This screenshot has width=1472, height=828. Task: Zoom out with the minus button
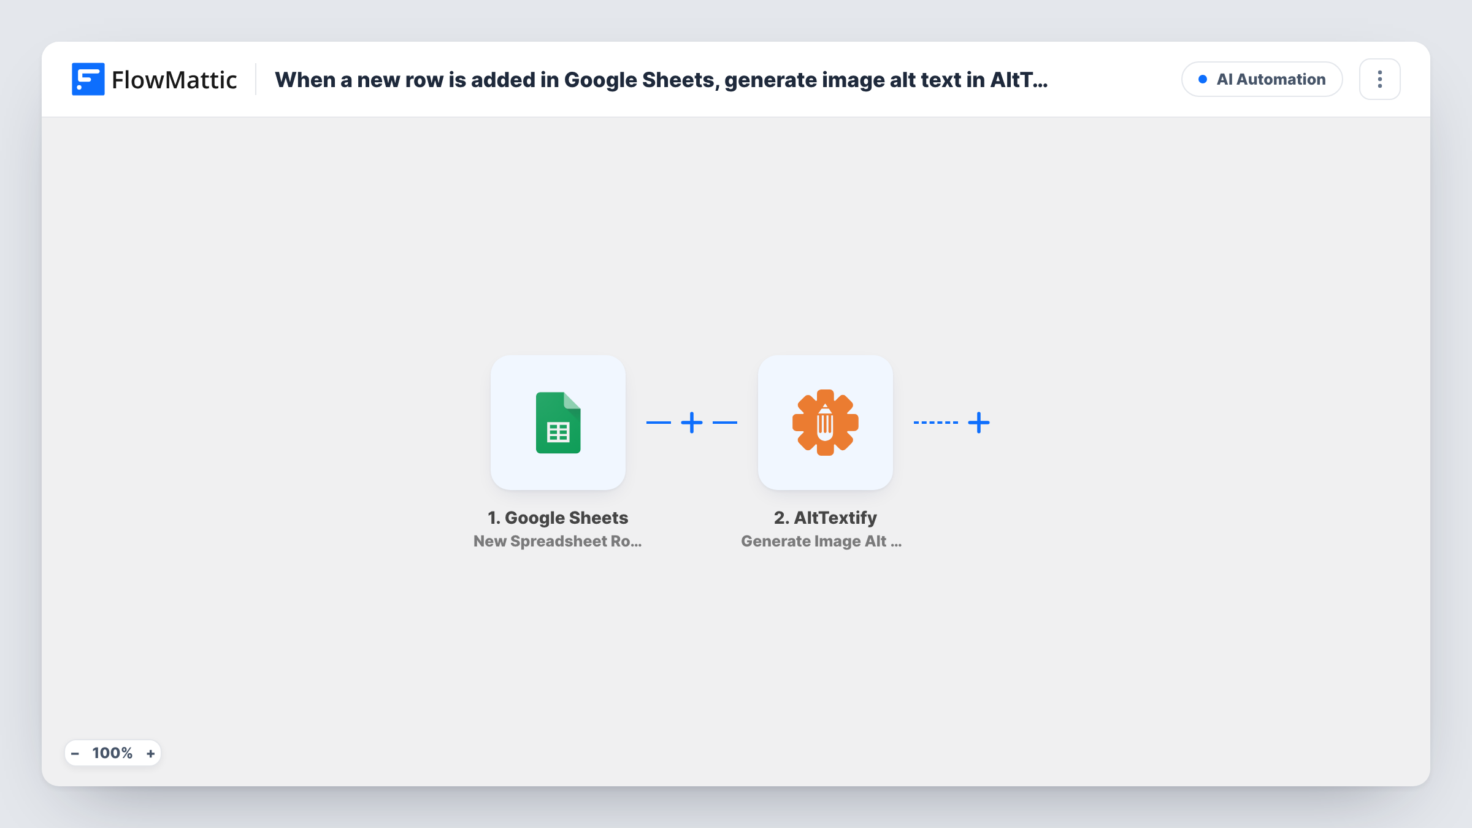75,753
